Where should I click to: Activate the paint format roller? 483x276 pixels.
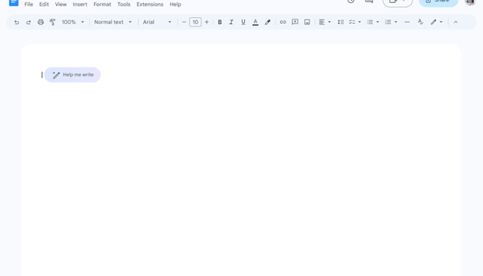pyautogui.click(x=52, y=22)
